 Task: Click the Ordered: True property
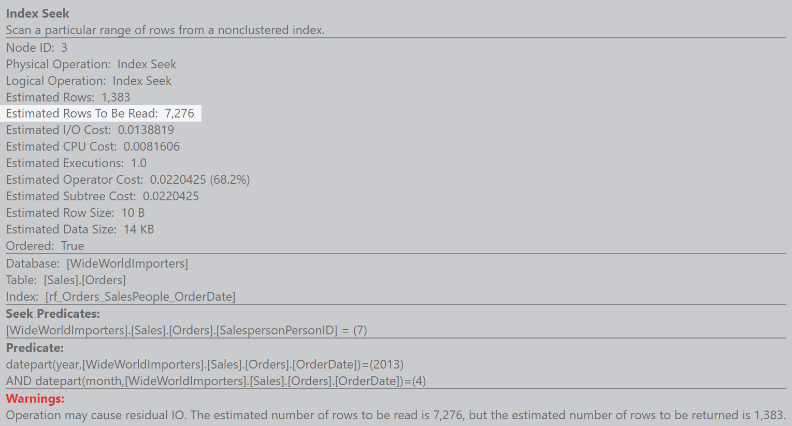pyautogui.click(x=45, y=246)
